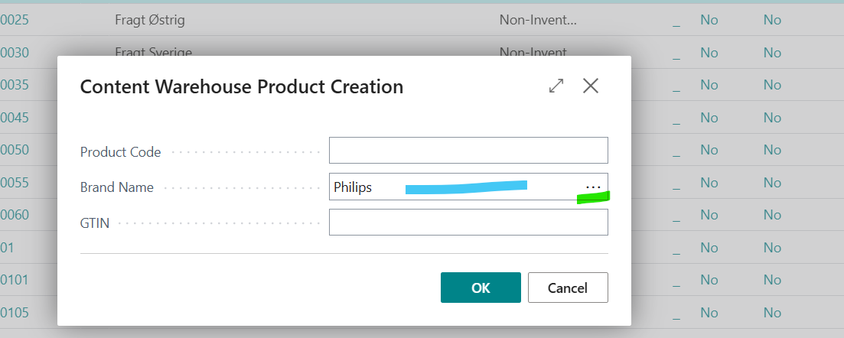The width and height of the screenshot is (844, 338).
Task: Click the Product Code input field
Action: (468, 151)
